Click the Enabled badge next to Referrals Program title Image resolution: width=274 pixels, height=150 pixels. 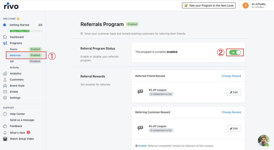[132, 24]
